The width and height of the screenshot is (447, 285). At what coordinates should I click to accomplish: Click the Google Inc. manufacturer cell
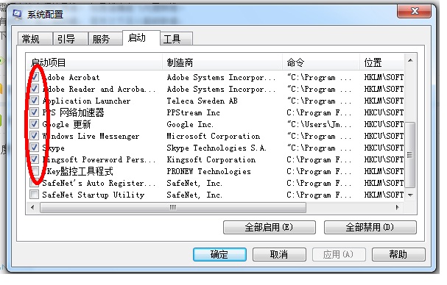pyautogui.click(x=190, y=124)
